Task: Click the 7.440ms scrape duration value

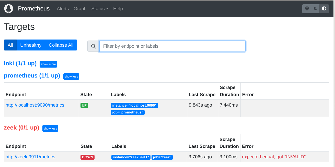Action: point(229,105)
